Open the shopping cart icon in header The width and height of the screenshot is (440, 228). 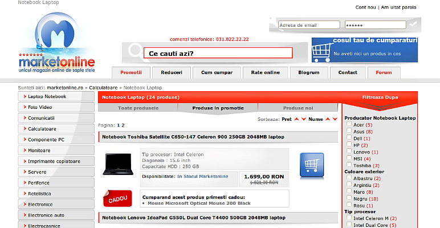coord(321,53)
